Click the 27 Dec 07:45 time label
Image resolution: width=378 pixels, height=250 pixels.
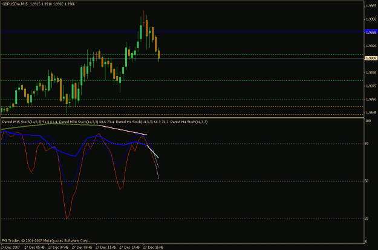tap(58, 248)
